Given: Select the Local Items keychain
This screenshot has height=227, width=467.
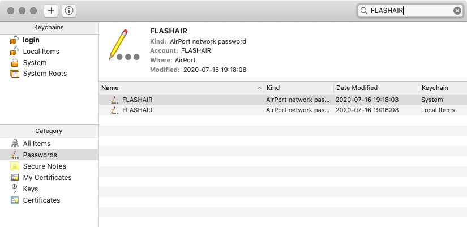Looking at the screenshot, I should point(41,52).
